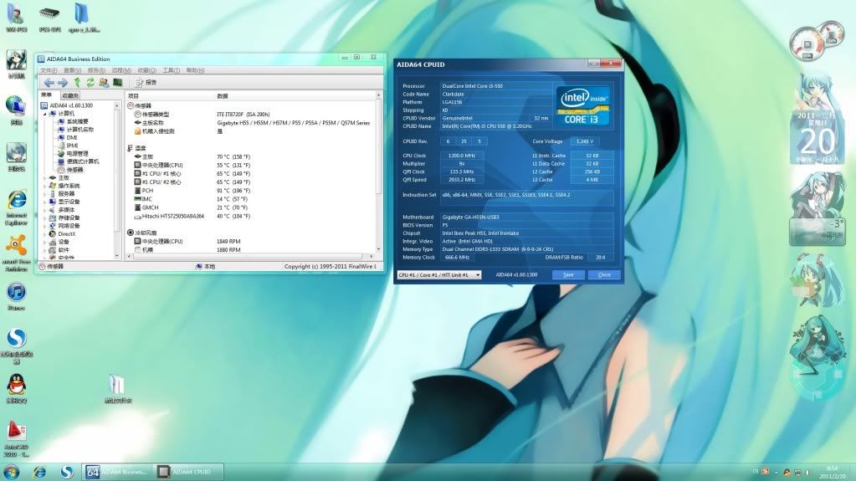Click the Close button in CPUID window
Image resolution: width=856 pixels, height=481 pixels.
click(604, 274)
